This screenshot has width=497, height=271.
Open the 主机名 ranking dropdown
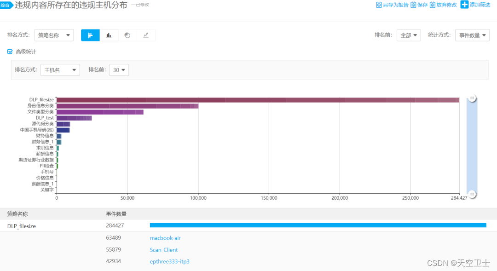click(x=60, y=70)
